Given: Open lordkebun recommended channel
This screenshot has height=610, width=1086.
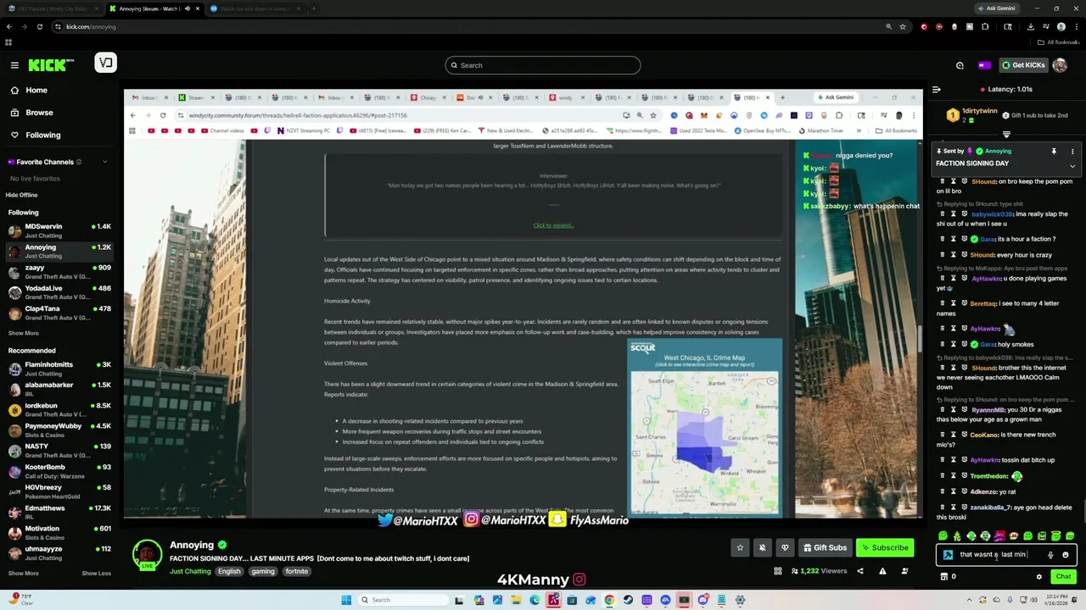Looking at the screenshot, I should click(59, 409).
